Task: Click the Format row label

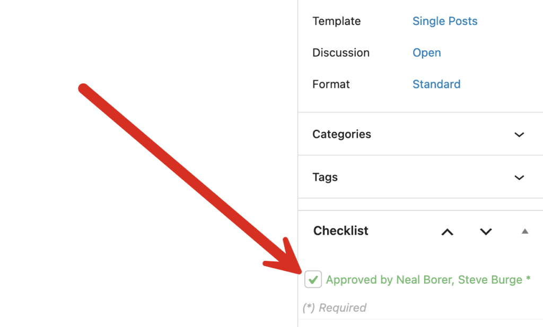Action: 331,84
